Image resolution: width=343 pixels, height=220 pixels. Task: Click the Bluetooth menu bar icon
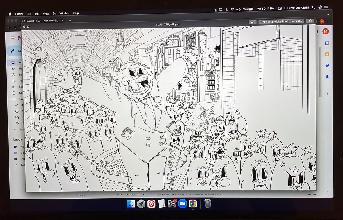click(x=226, y=9)
